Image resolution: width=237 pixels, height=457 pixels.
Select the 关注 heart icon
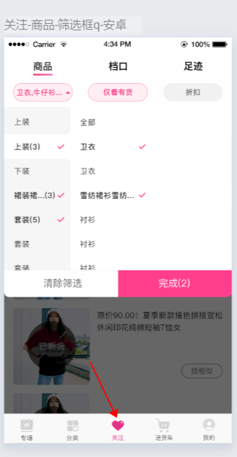(x=118, y=425)
